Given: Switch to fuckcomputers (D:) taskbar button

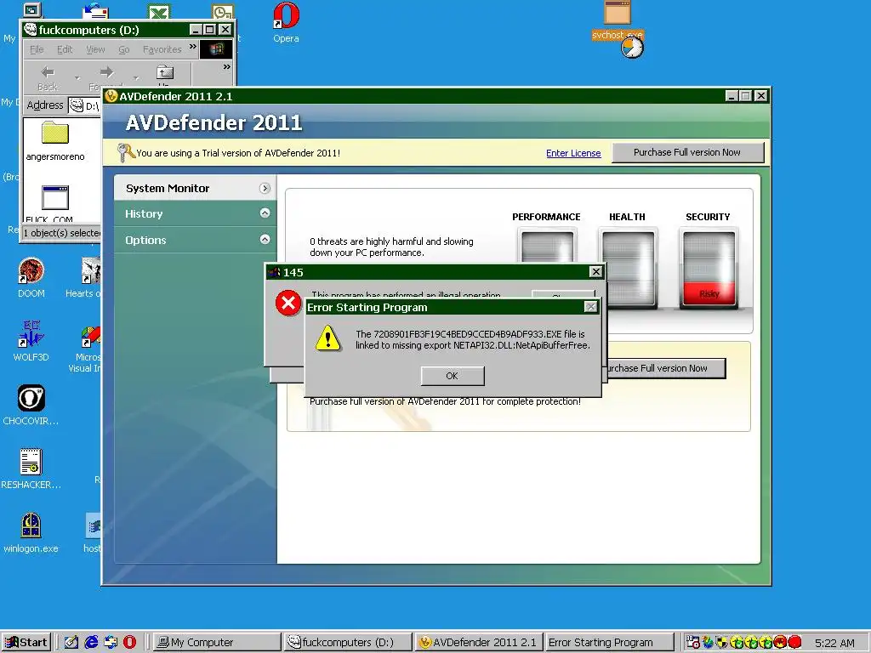Looking at the screenshot, I should point(347,643).
